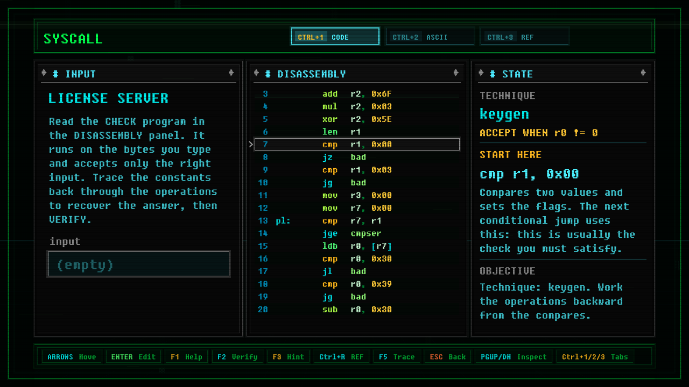Click the F3 Hint button
This screenshot has width=689, height=387.
pos(288,357)
